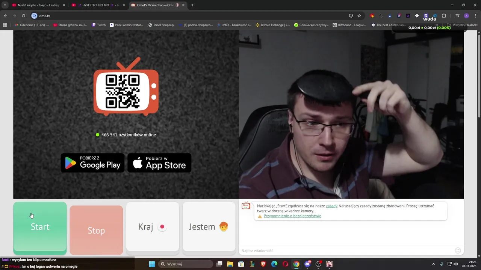Open Opera browser from the taskbar
Screen dimensions: 481x270
(x=285, y=264)
